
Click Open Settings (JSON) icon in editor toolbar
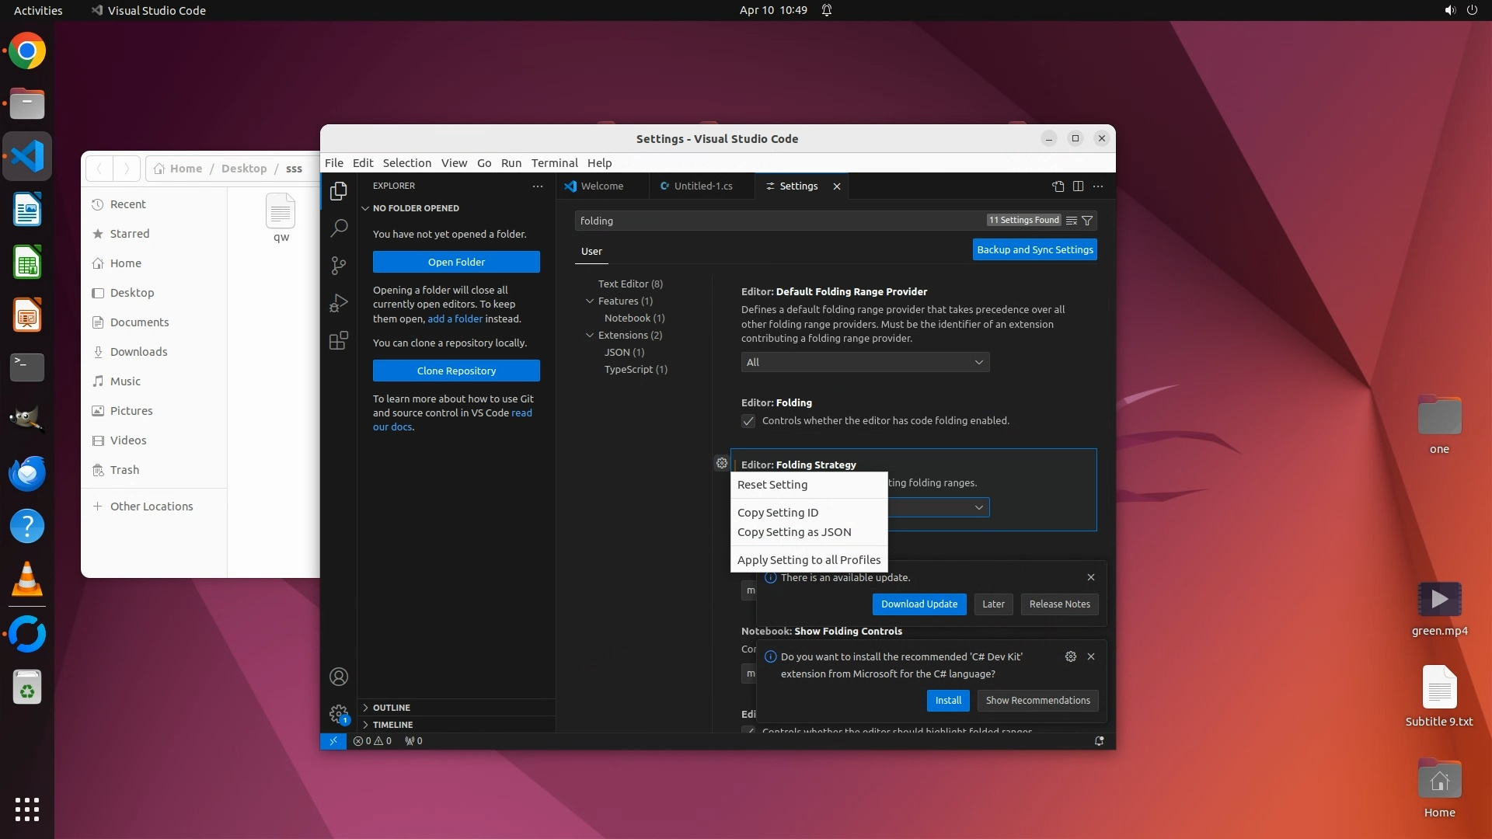(x=1058, y=186)
